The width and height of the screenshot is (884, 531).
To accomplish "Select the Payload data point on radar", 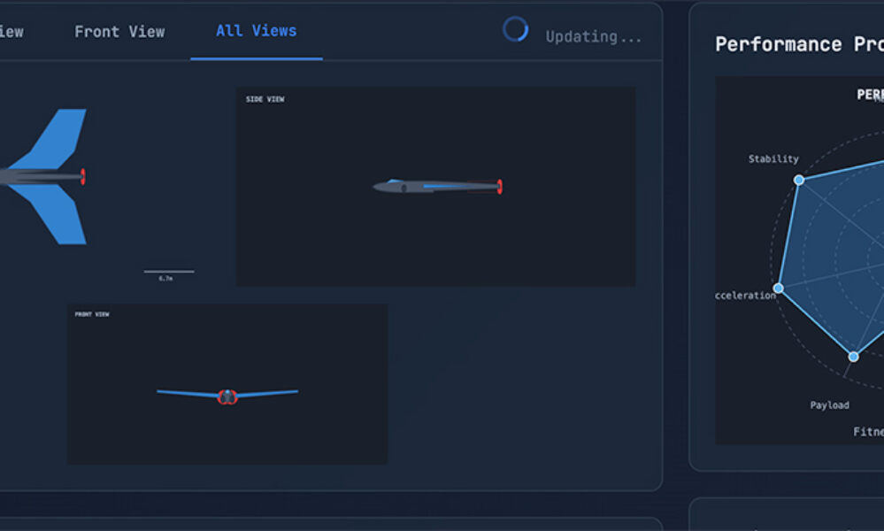I will point(853,357).
